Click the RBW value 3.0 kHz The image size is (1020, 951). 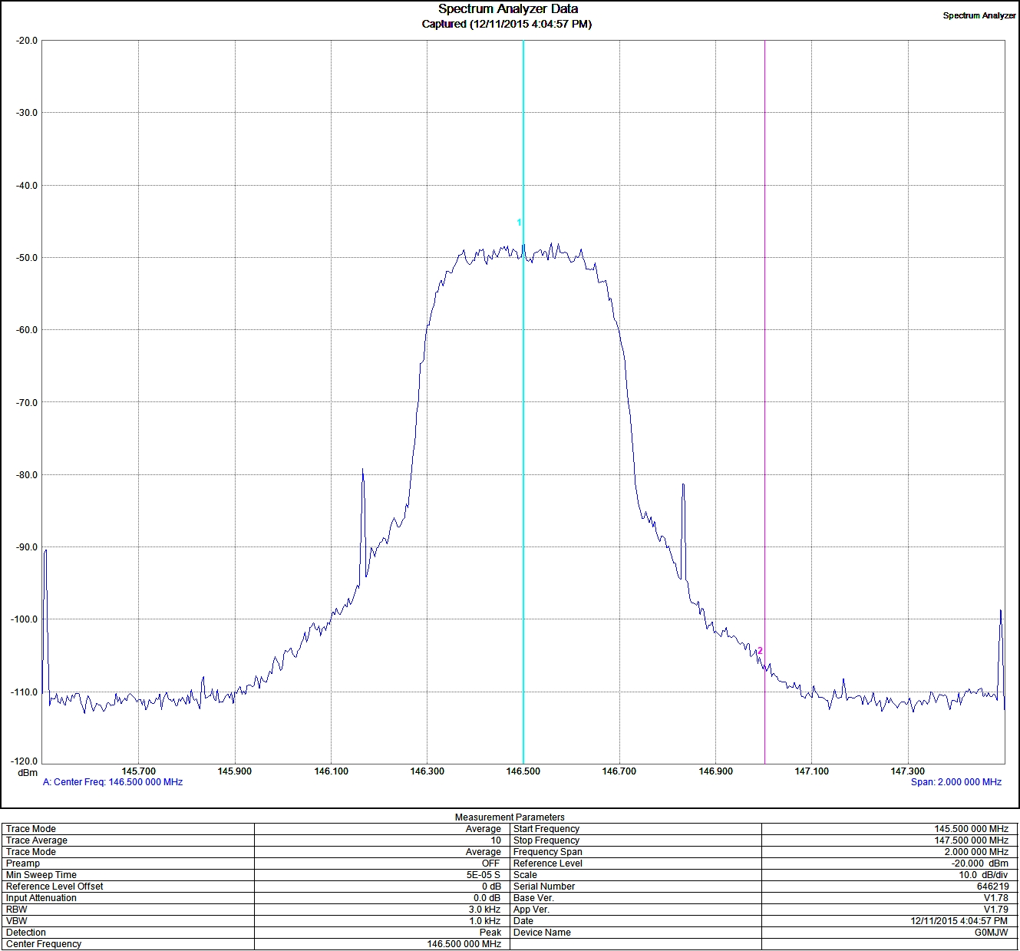pos(484,910)
